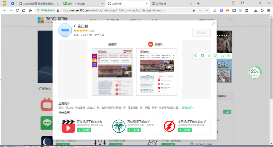Open the 实用工具 category link
Image resolution: width=273 pixels, height=147 pixels.
pos(99,35)
